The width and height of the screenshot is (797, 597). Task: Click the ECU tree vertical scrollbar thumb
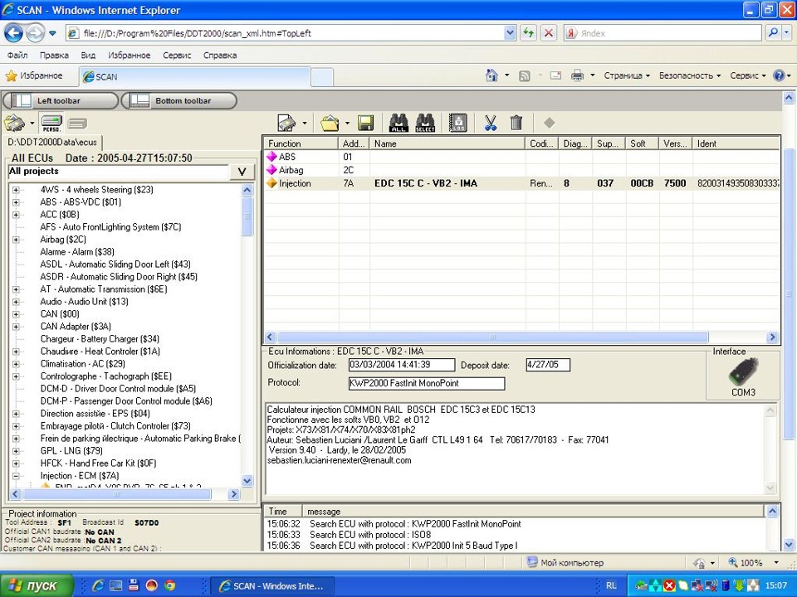(x=247, y=216)
